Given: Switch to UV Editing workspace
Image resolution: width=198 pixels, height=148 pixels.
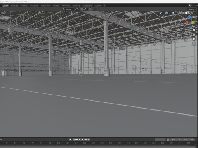Looking at the screenshot, I should [34, 6].
